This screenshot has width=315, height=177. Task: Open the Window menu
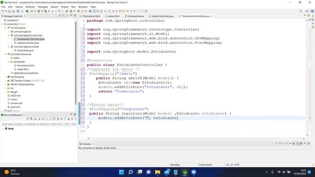tap(83, 7)
